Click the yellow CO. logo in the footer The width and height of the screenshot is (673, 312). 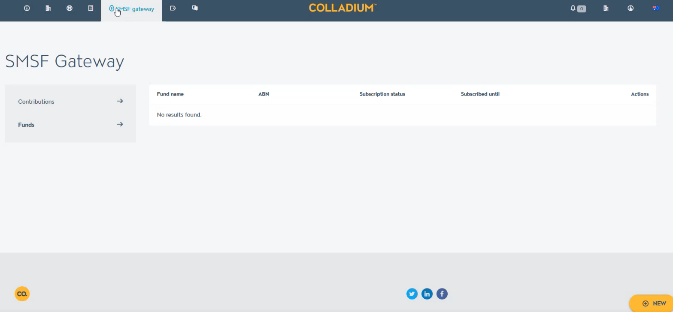[x=22, y=294]
